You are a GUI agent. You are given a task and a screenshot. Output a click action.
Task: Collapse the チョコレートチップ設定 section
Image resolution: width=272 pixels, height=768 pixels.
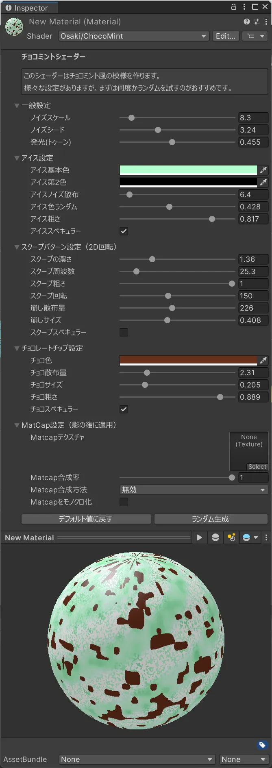coord(17,348)
